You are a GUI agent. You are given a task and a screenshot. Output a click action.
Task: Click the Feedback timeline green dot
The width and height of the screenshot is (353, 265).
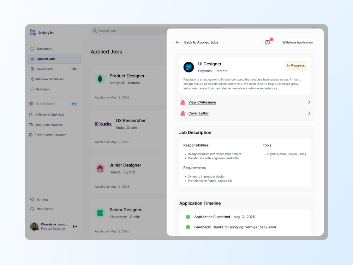(x=188, y=227)
